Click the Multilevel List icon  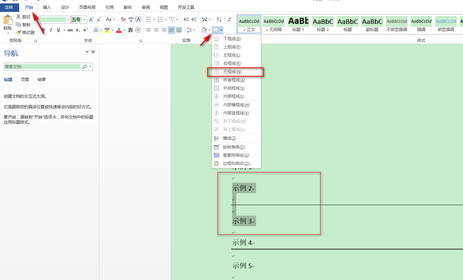click(x=172, y=19)
